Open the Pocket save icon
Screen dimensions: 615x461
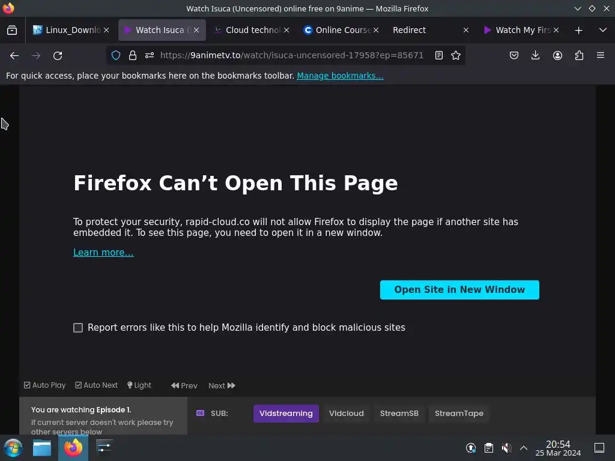pyautogui.click(x=514, y=55)
